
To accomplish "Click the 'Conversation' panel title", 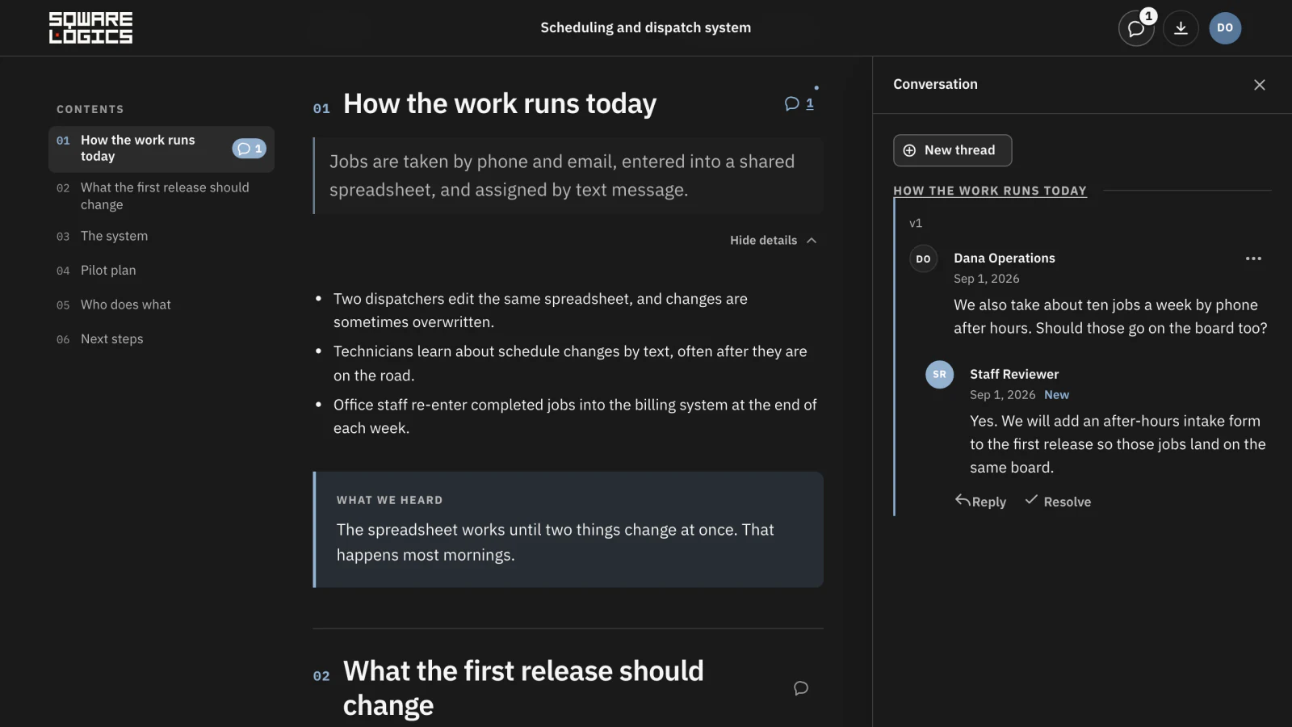I will [x=935, y=84].
